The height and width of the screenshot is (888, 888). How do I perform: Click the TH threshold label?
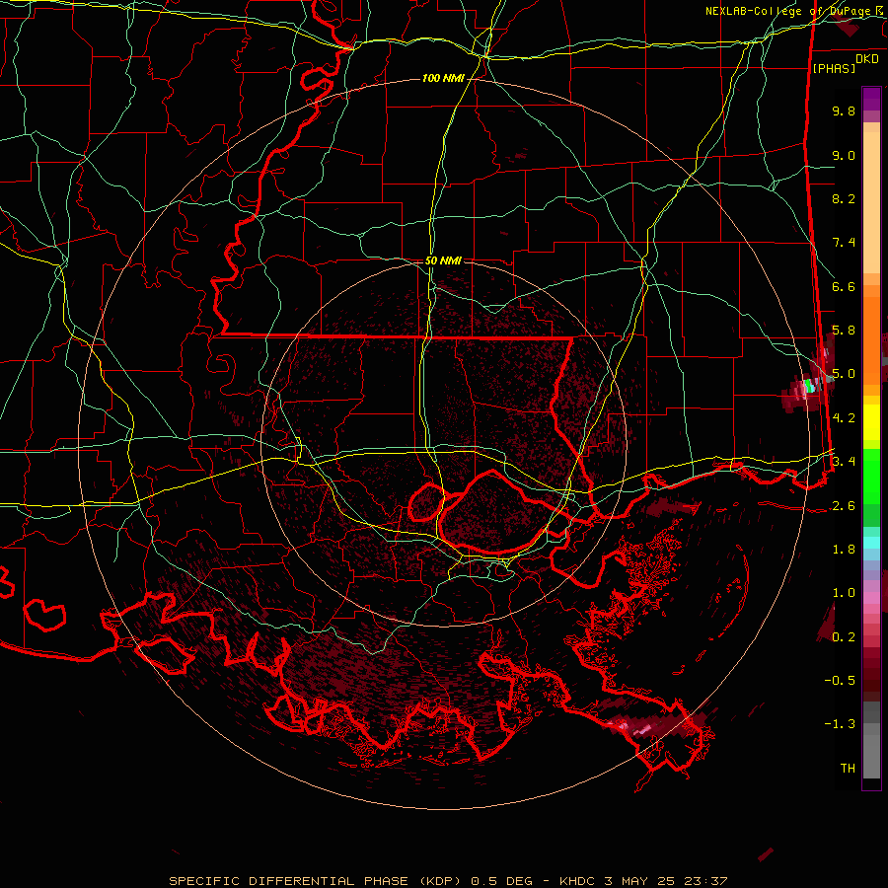point(848,768)
